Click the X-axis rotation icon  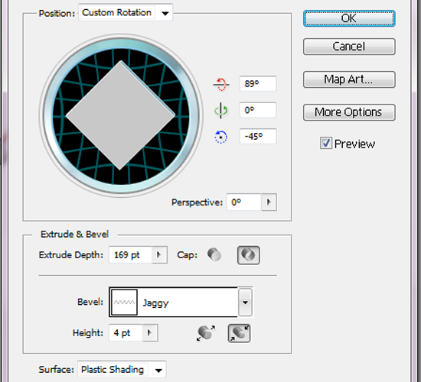(221, 85)
